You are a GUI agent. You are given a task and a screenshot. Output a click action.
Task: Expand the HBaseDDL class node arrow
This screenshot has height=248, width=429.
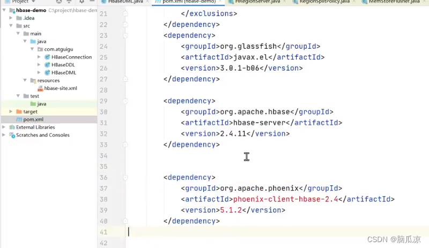click(39, 65)
